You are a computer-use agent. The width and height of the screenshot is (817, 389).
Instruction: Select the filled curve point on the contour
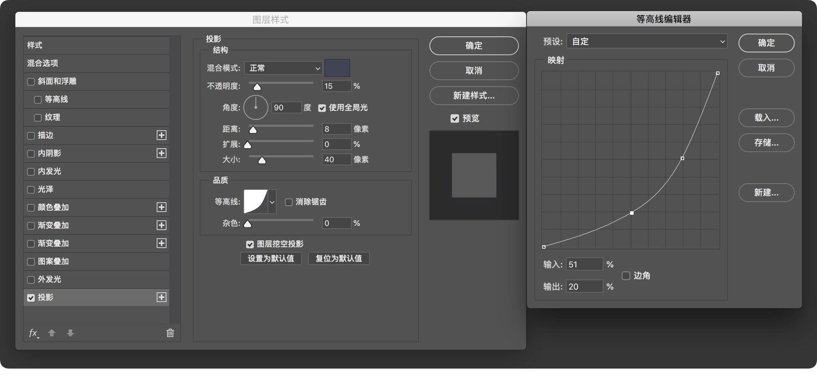(x=632, y=213)
